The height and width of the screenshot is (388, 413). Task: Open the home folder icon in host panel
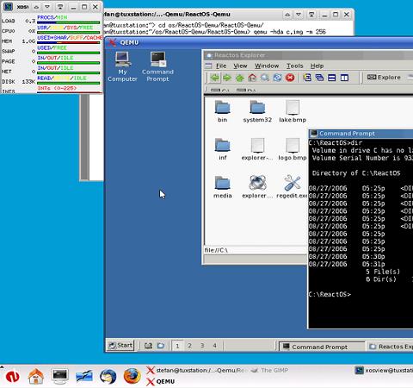[x=36, y=376]
